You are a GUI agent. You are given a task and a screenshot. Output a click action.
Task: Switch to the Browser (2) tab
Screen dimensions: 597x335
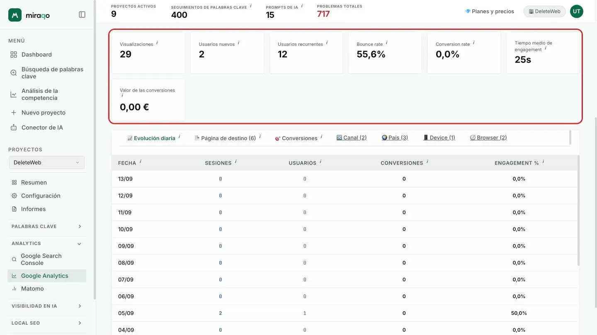point(488,138)
